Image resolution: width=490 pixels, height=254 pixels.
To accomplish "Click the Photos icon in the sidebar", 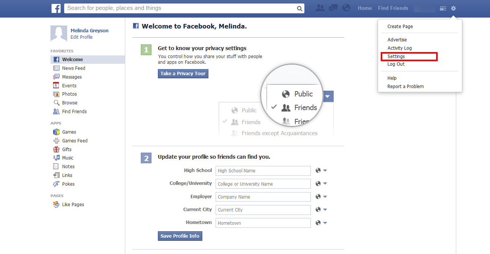I will pyautogui.click(x=57, y=94).
